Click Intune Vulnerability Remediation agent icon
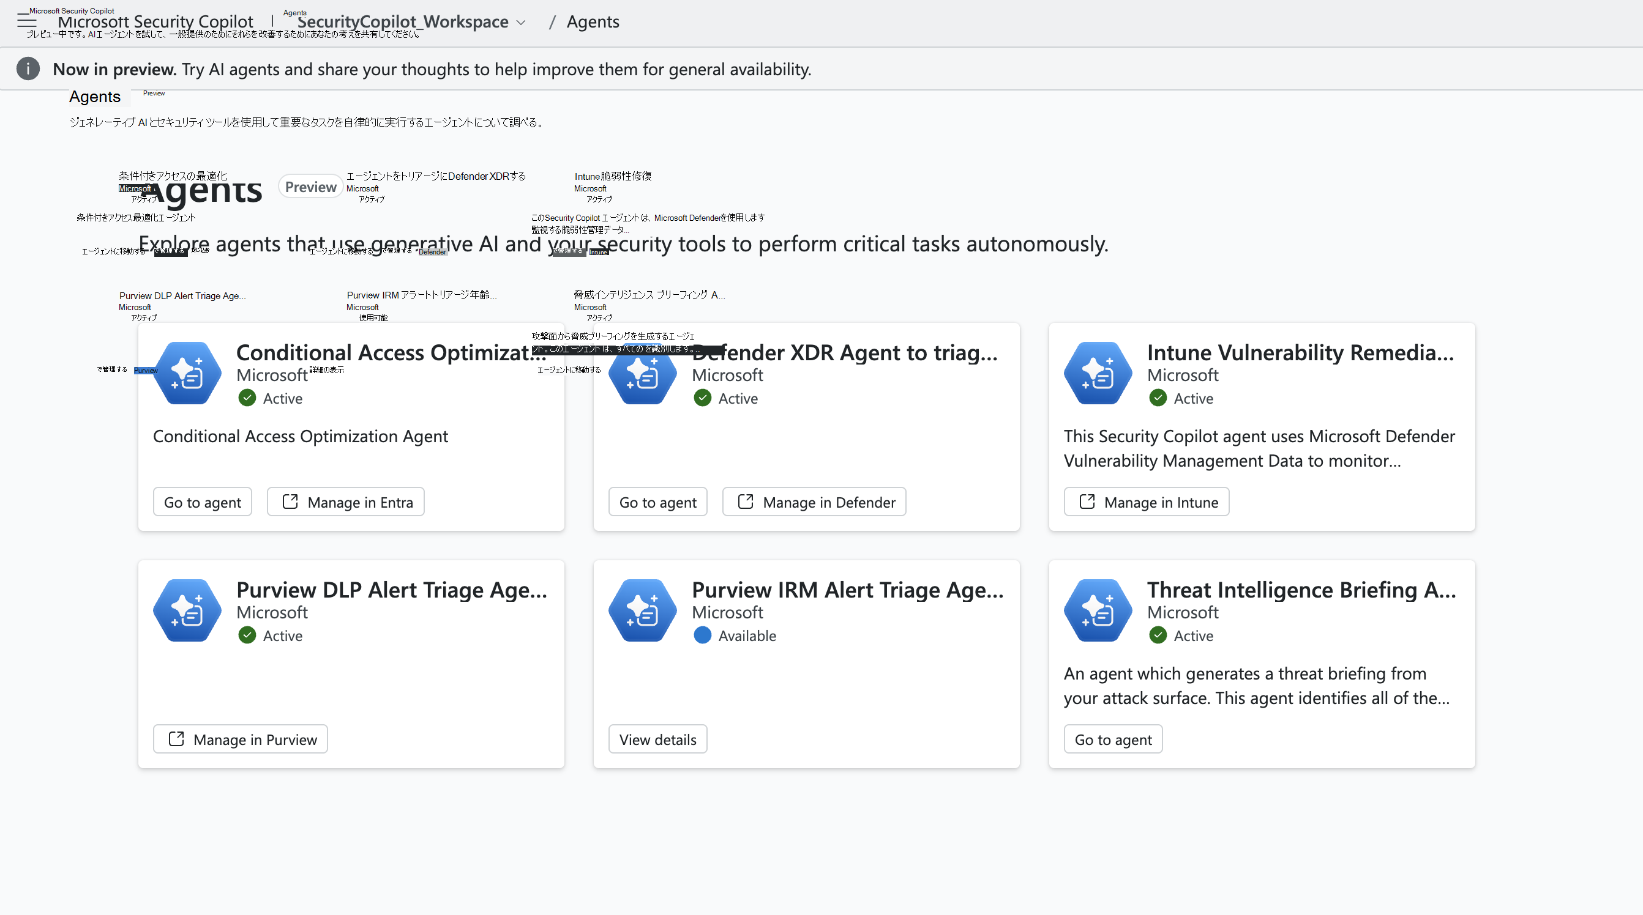This screenshot has width=1643, height=915. [1098, 373]
